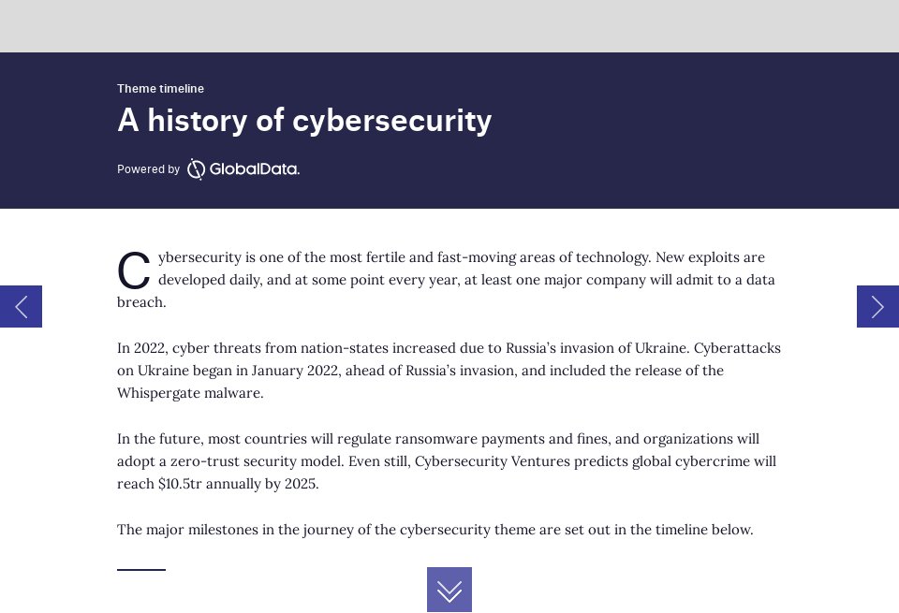Image resolution: width=899 pixels, height=613 pixels.
Task: Toggle the left-side slide navigation control
Action: (21, 306)
